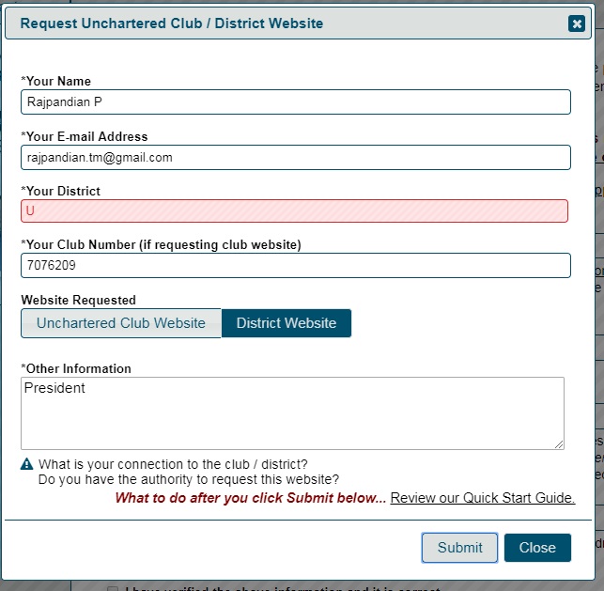Grab the Other Information textarea resize handle

(559, 444)
